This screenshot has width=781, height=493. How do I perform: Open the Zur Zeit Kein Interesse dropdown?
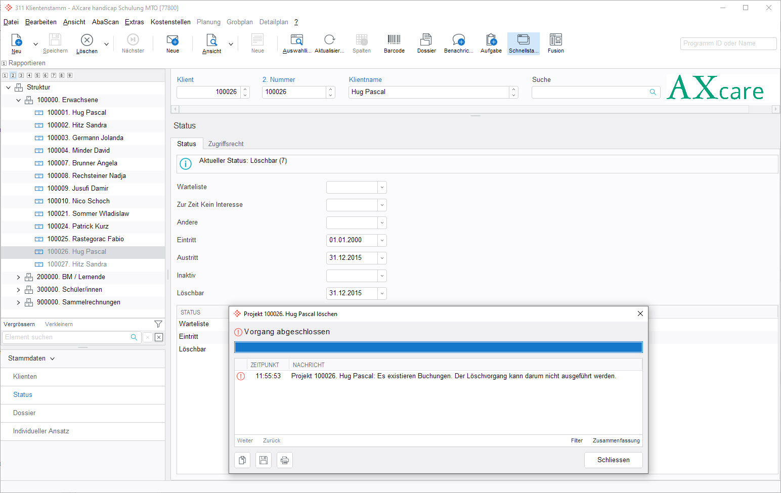382,205
